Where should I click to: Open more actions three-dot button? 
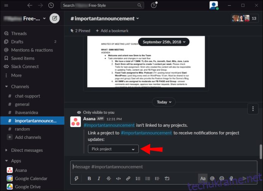tap(253, 109)
